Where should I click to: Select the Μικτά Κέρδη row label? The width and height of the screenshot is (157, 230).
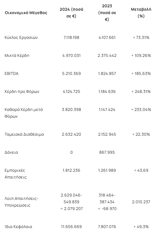[x=17, y=55]
